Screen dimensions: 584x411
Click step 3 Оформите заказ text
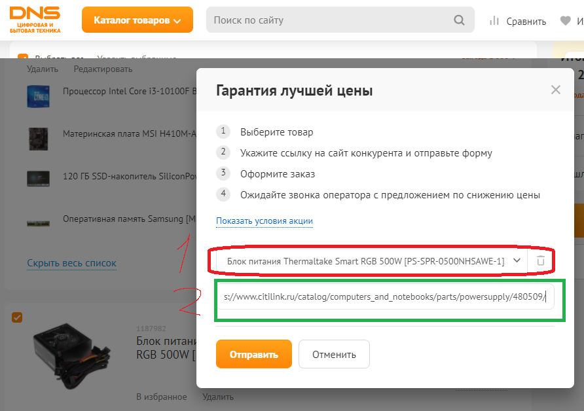point(278,174)
